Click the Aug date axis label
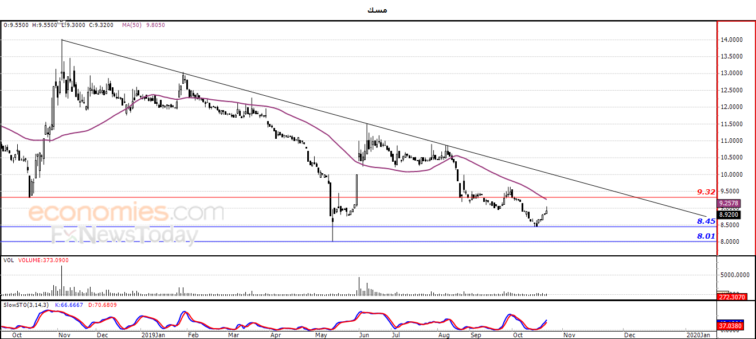Image resolution: width=756 pixels, height=339 pixels. click(x=444, y=334)
